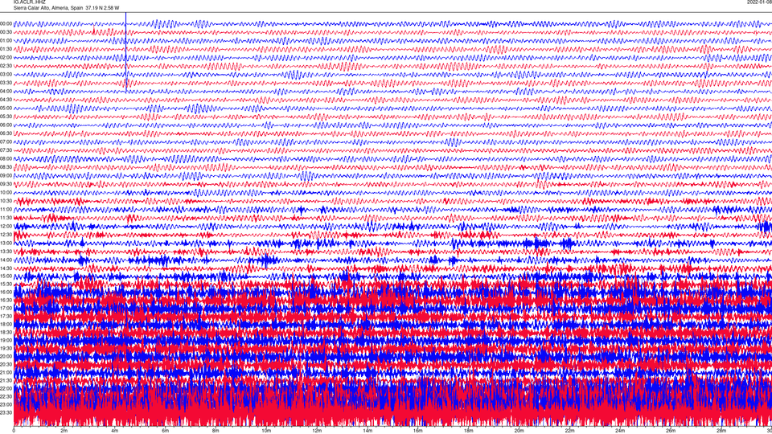Click the 18m tick on minute axis
Screen dimensions: 772x434
tap(469, 431)
